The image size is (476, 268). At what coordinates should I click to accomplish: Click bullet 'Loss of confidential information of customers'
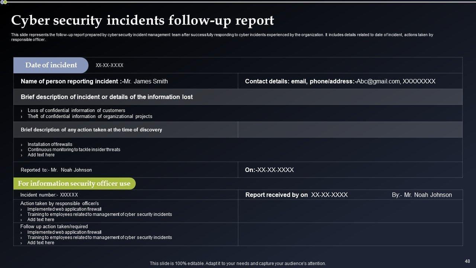click(76, 110)
